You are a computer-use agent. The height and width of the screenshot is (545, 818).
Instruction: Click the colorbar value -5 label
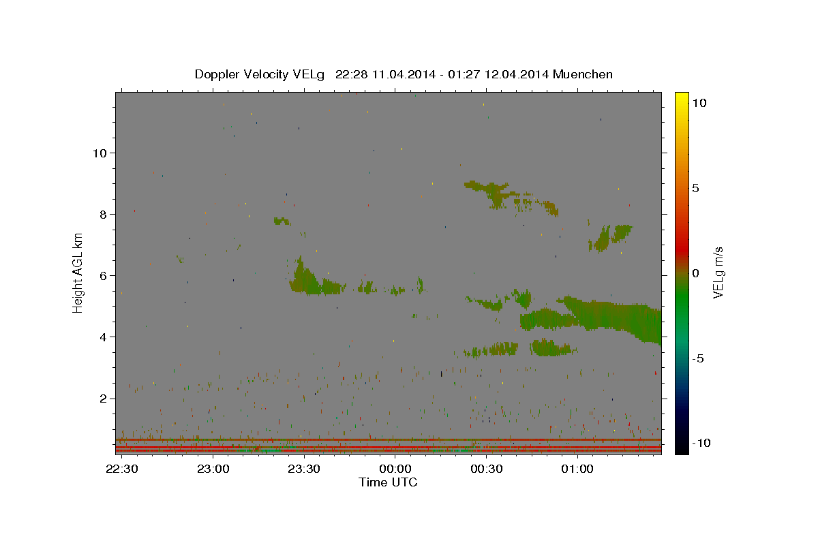pyautogui.click(x=697, y=358)
